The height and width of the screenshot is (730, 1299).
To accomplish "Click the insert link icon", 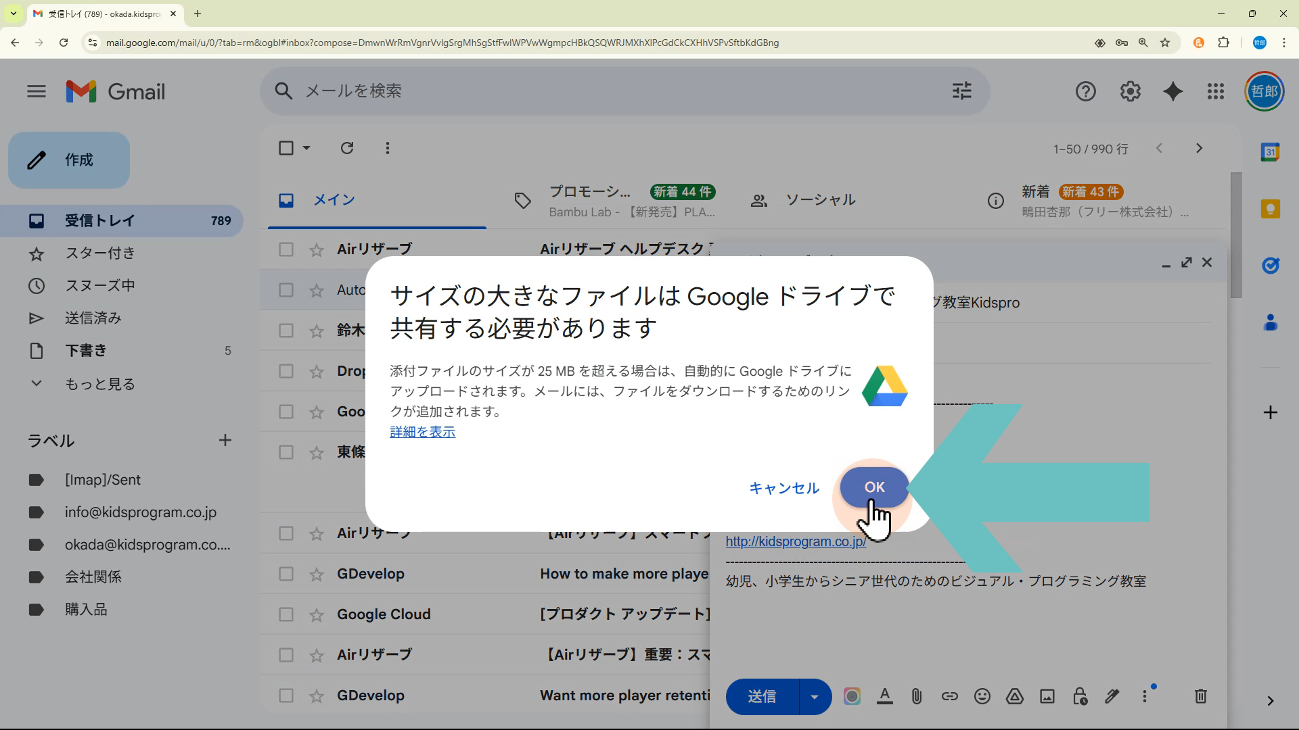I will click(x=949, y=696).
